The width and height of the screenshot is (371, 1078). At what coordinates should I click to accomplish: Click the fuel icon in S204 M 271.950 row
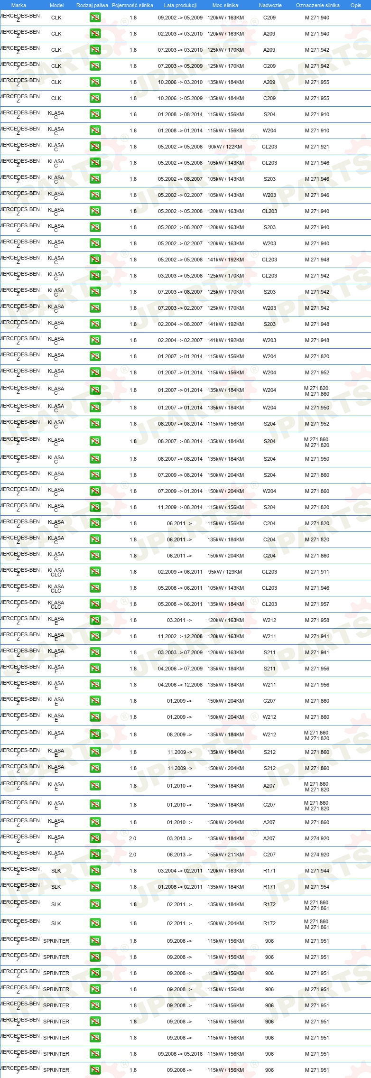point(95,459)
